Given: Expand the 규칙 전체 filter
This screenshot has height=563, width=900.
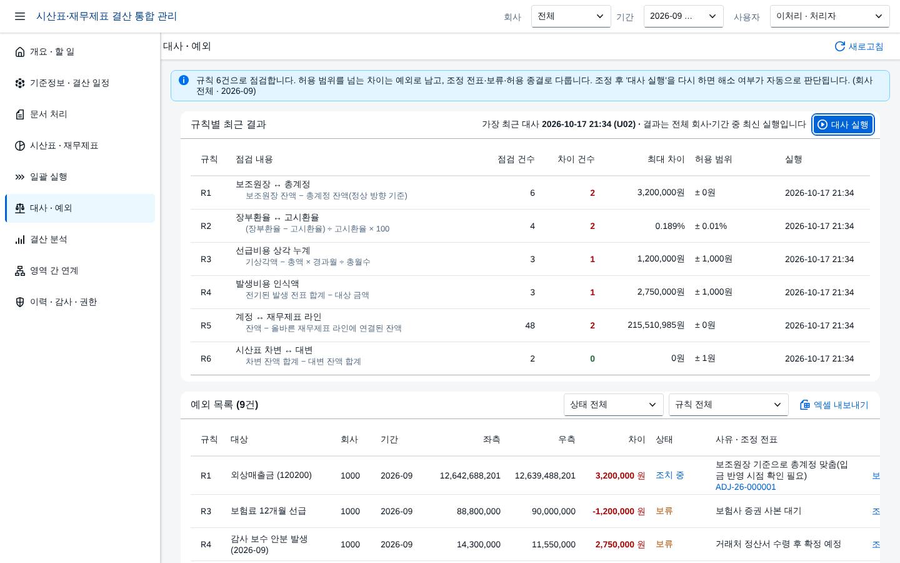Looking at the screenshot, I should [x=729, y=405].
